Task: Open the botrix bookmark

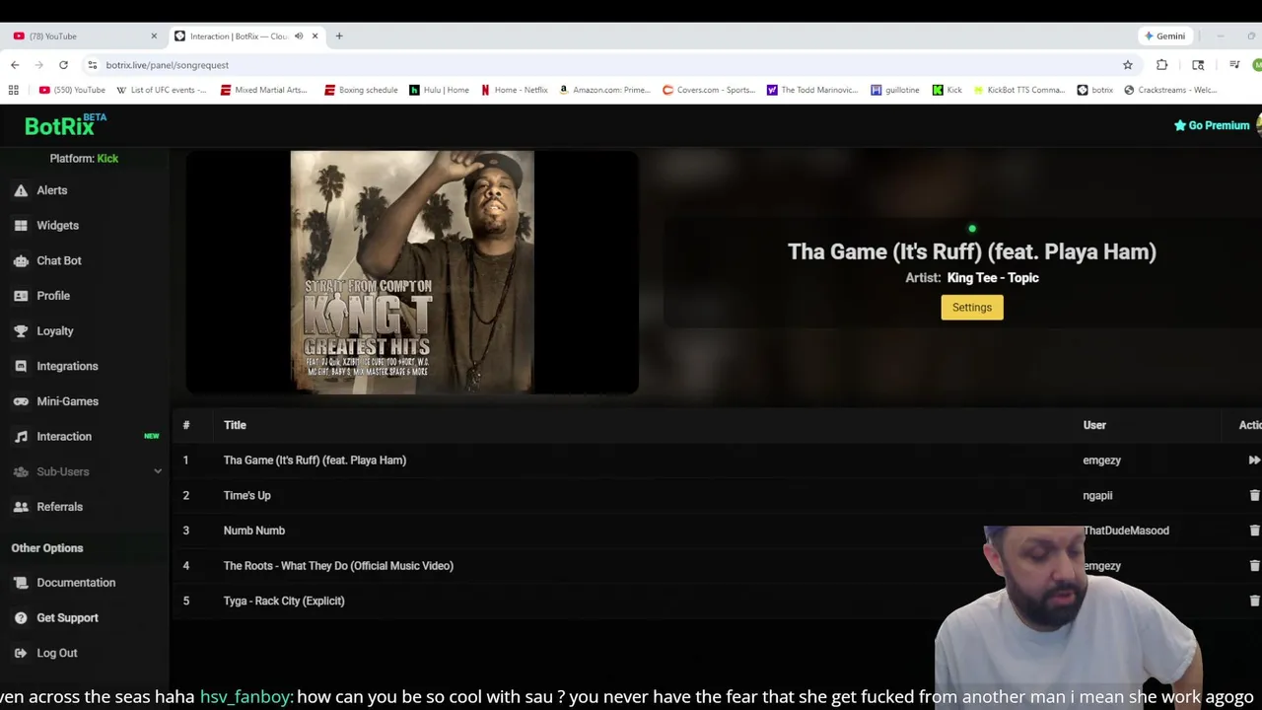Action: point(1095,90)
